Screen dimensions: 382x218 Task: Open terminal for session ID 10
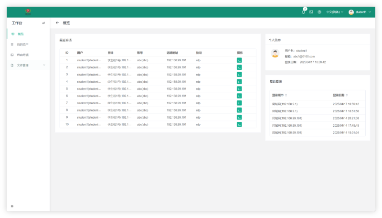(x=239, y=124)
